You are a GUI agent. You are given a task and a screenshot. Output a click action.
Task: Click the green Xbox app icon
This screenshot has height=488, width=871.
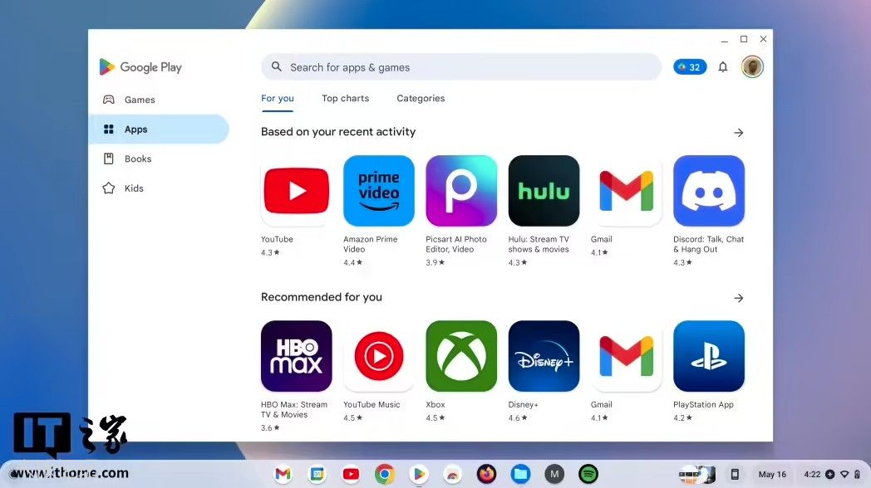point(461,356)
